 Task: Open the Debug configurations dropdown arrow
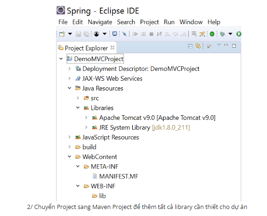click(230, 34)
